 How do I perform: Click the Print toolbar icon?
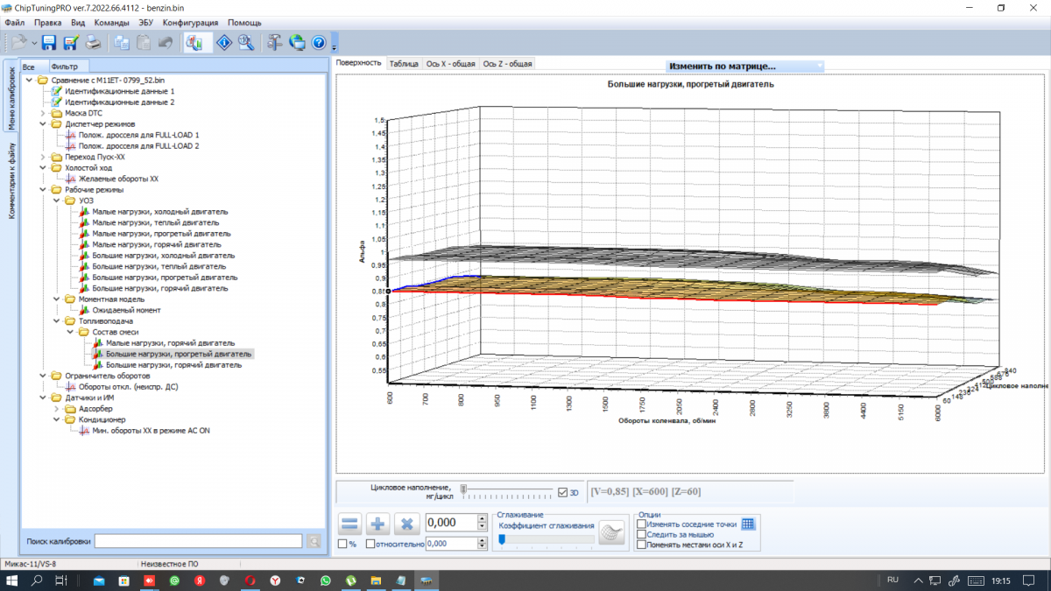tap(93, 42)
